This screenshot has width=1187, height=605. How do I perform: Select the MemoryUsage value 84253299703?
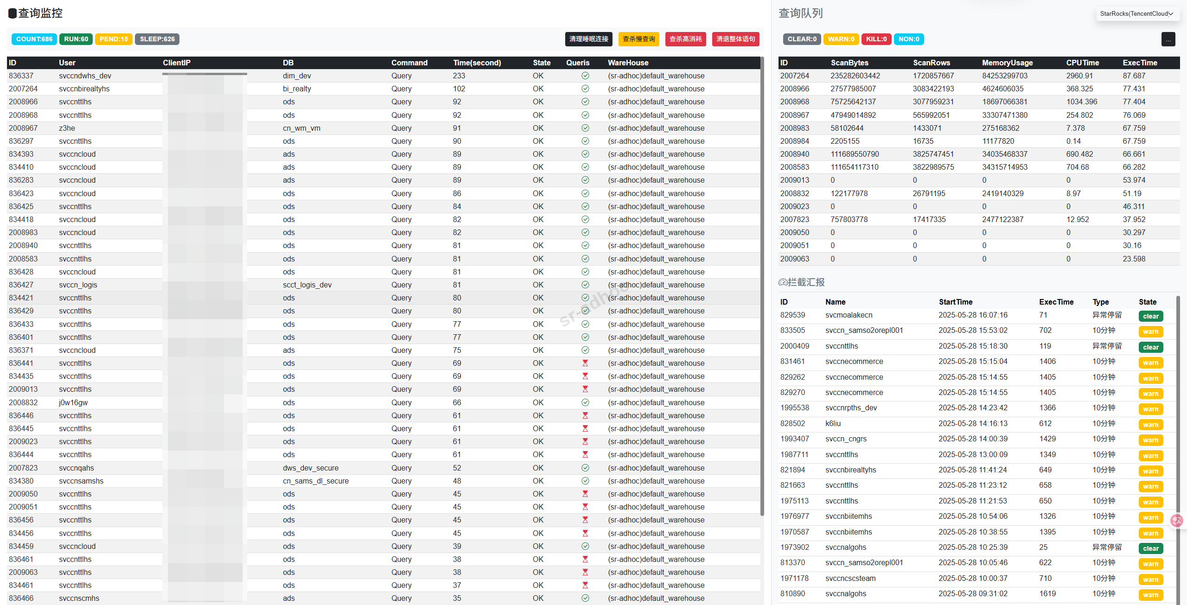click(x=1005, y=76)
